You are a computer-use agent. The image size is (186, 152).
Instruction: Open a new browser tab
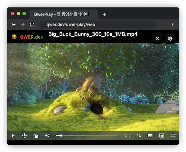point(104,15)
